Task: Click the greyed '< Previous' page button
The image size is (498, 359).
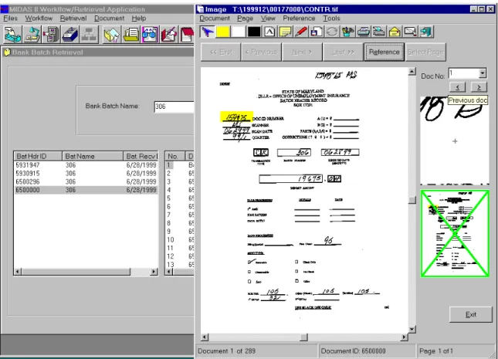Action: tap(262, 52)
